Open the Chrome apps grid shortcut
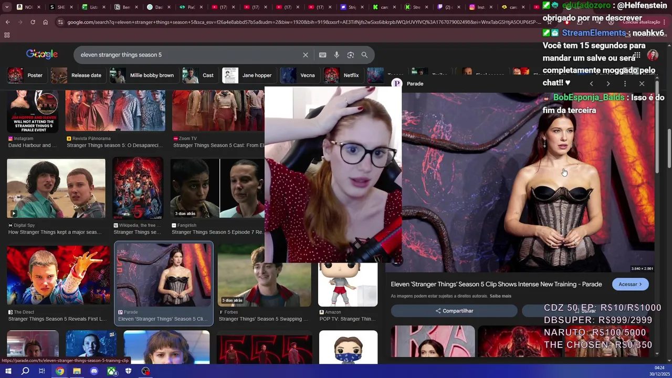Screen dimensions: 672x378 pos(7,35)
